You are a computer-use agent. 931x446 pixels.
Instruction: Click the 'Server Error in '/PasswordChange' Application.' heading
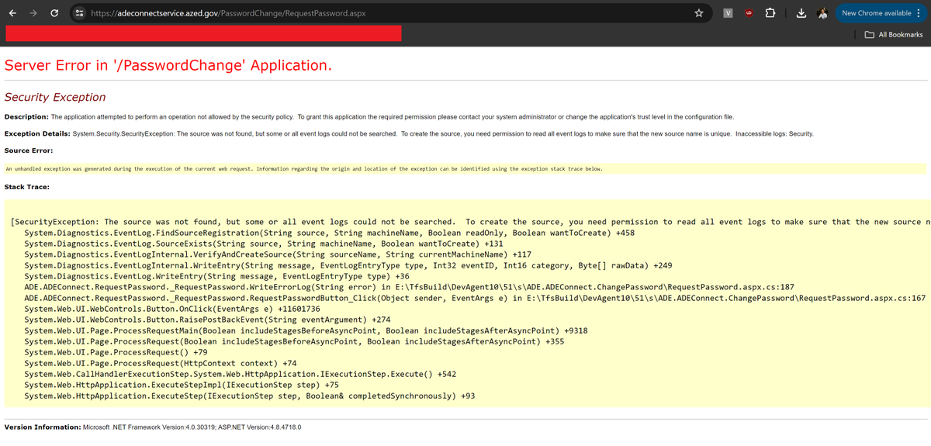[168, 65]
